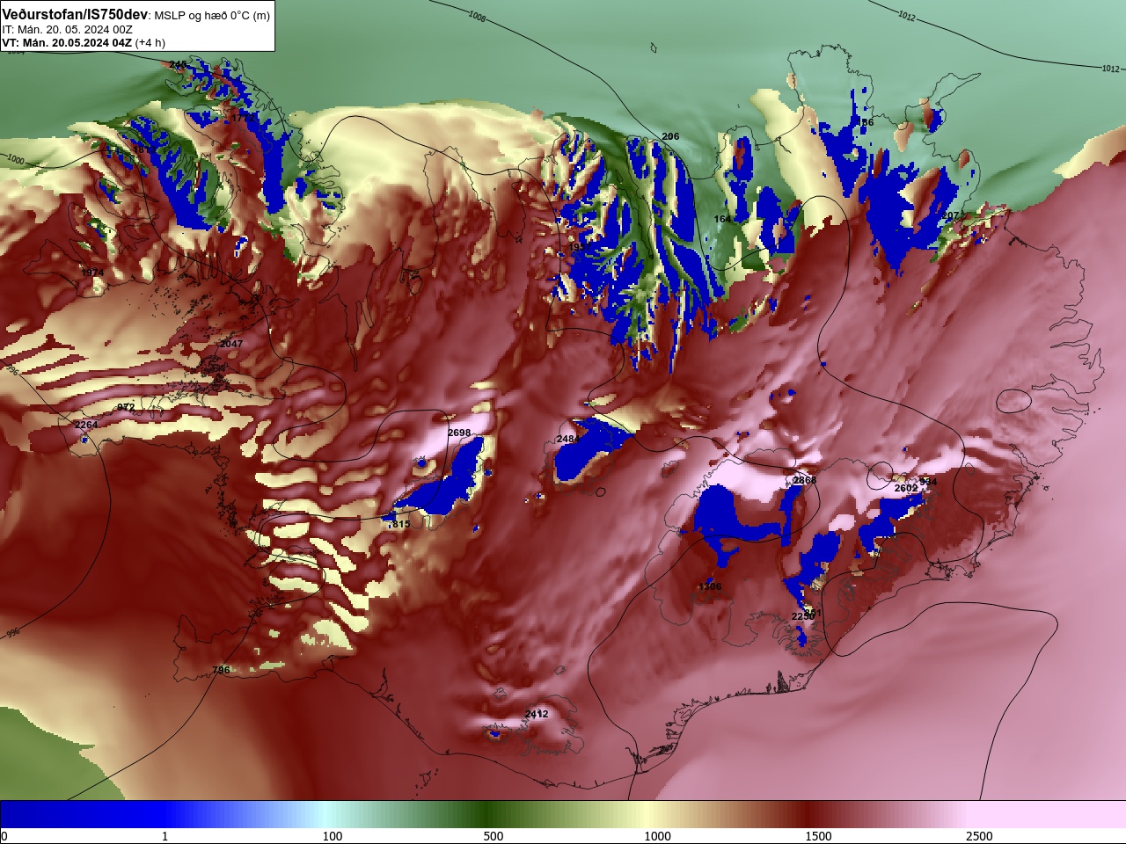Select the 2602 spot height label

click(x=906, y=488)
